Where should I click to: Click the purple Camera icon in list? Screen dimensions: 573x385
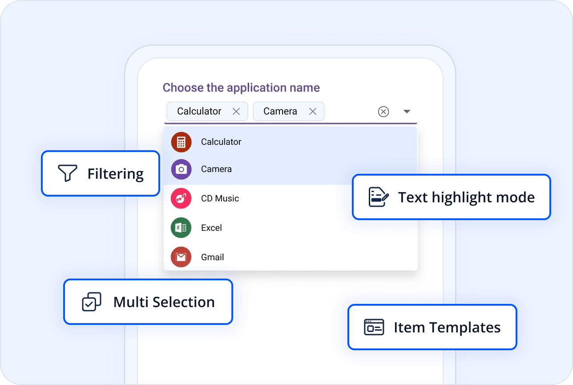[181, 169]
